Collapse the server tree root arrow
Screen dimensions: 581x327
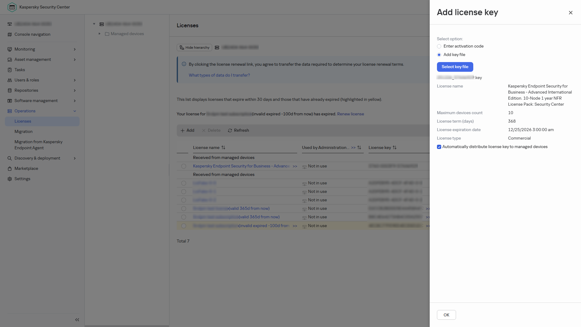[x=94, y=24]
